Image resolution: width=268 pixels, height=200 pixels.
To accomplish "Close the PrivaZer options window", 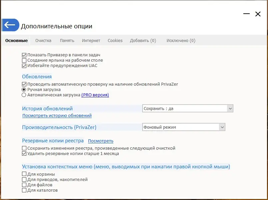I will (258, 14).
